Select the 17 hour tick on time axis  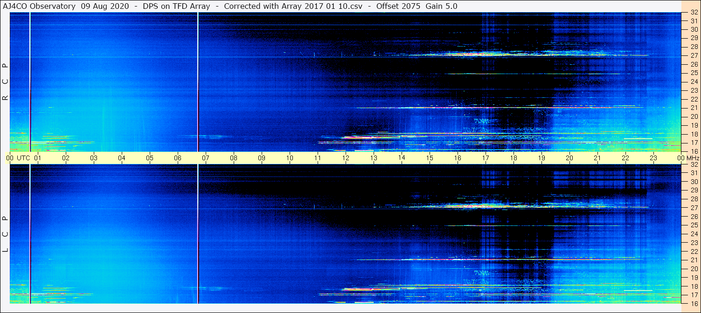pyautogui.click(x=486, y=158)
